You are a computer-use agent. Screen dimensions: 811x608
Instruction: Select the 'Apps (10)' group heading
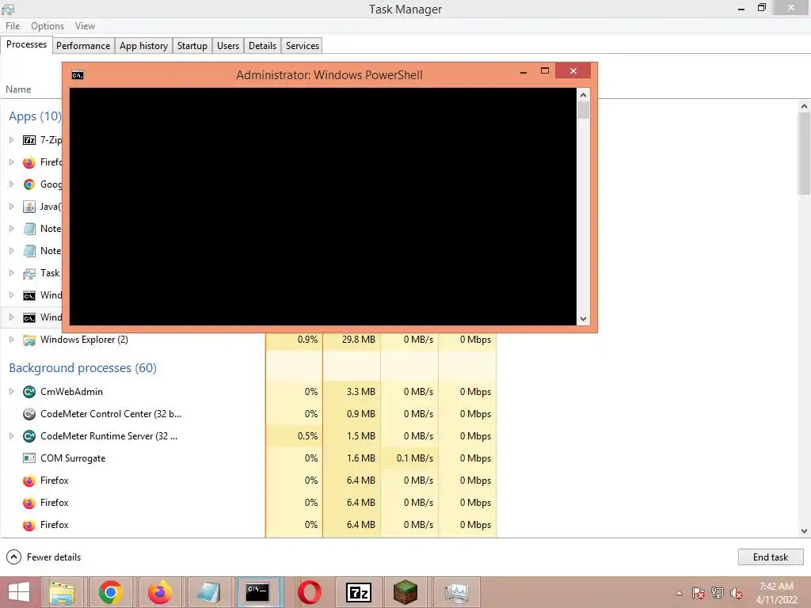tap(35, 116)
